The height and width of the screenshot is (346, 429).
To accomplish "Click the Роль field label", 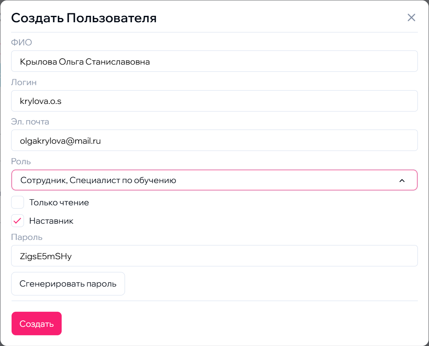I will pos(21,161).
